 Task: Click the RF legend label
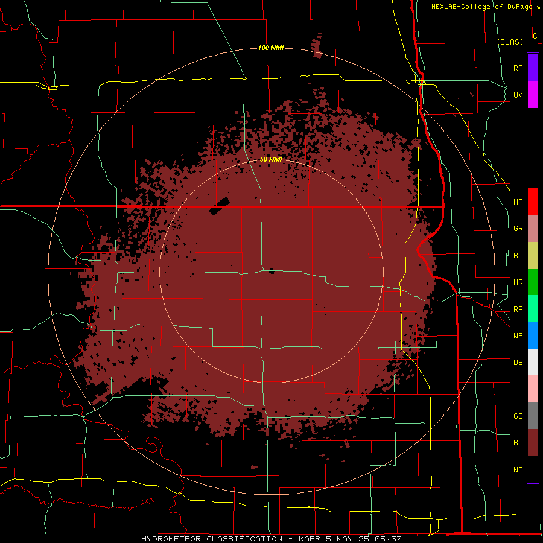(x=518, y=68)
